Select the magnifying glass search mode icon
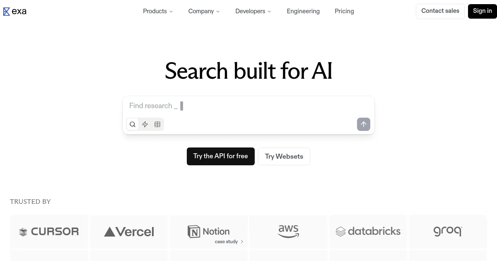Viewport: 497px width, 261px height. click(x=133, y=124)
